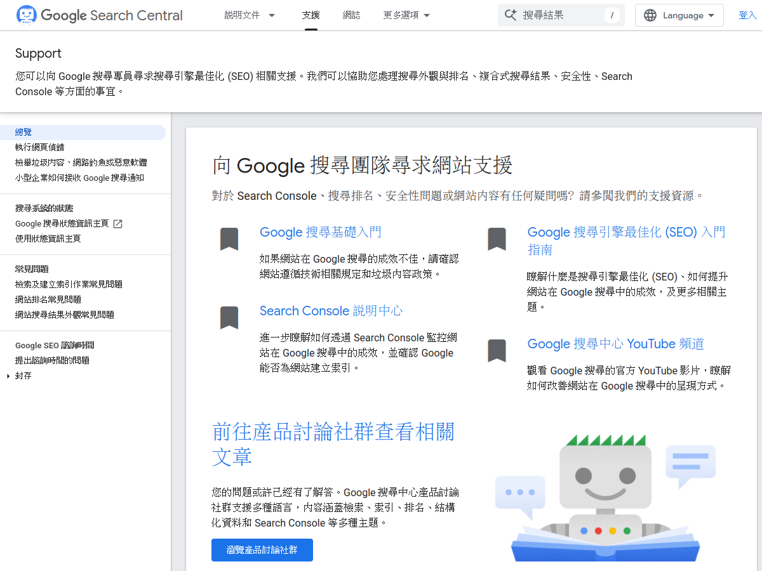762x571 pixels.
Task: Click the 搜尋系統的狀態 section heading
Action: (44, 208)
